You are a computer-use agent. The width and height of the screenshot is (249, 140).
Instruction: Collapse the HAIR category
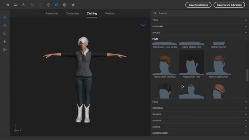click(x=200, y=39)
